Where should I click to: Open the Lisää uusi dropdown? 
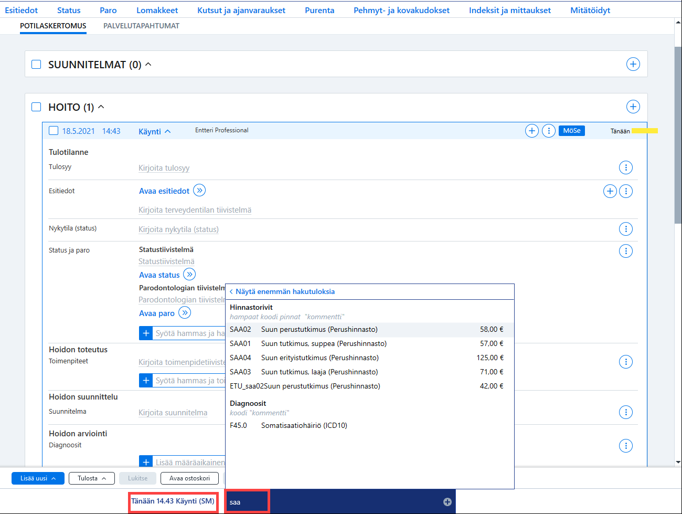(x=38, y=478)
